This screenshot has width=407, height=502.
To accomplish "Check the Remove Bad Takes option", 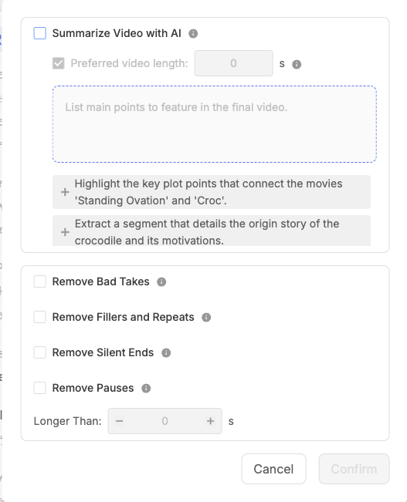I will [x=39, y=281].
